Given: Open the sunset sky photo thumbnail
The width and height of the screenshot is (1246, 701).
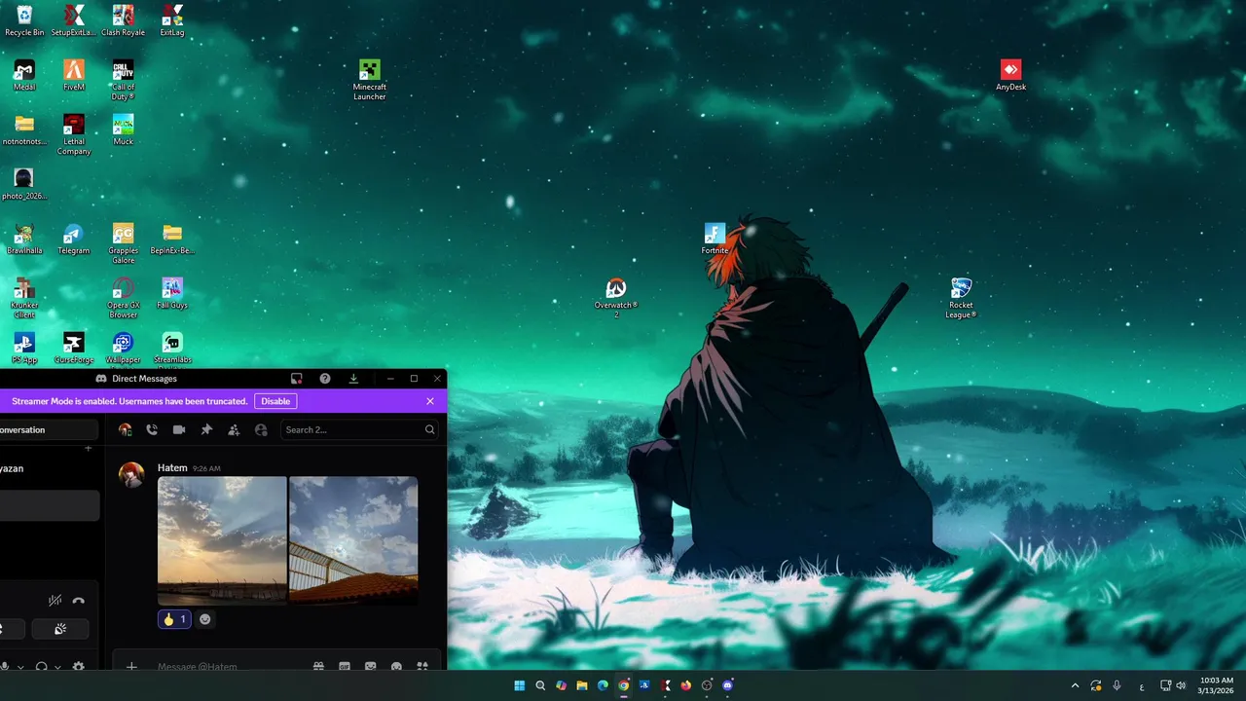Looking at the screenshot, I should tap(222, 540).
